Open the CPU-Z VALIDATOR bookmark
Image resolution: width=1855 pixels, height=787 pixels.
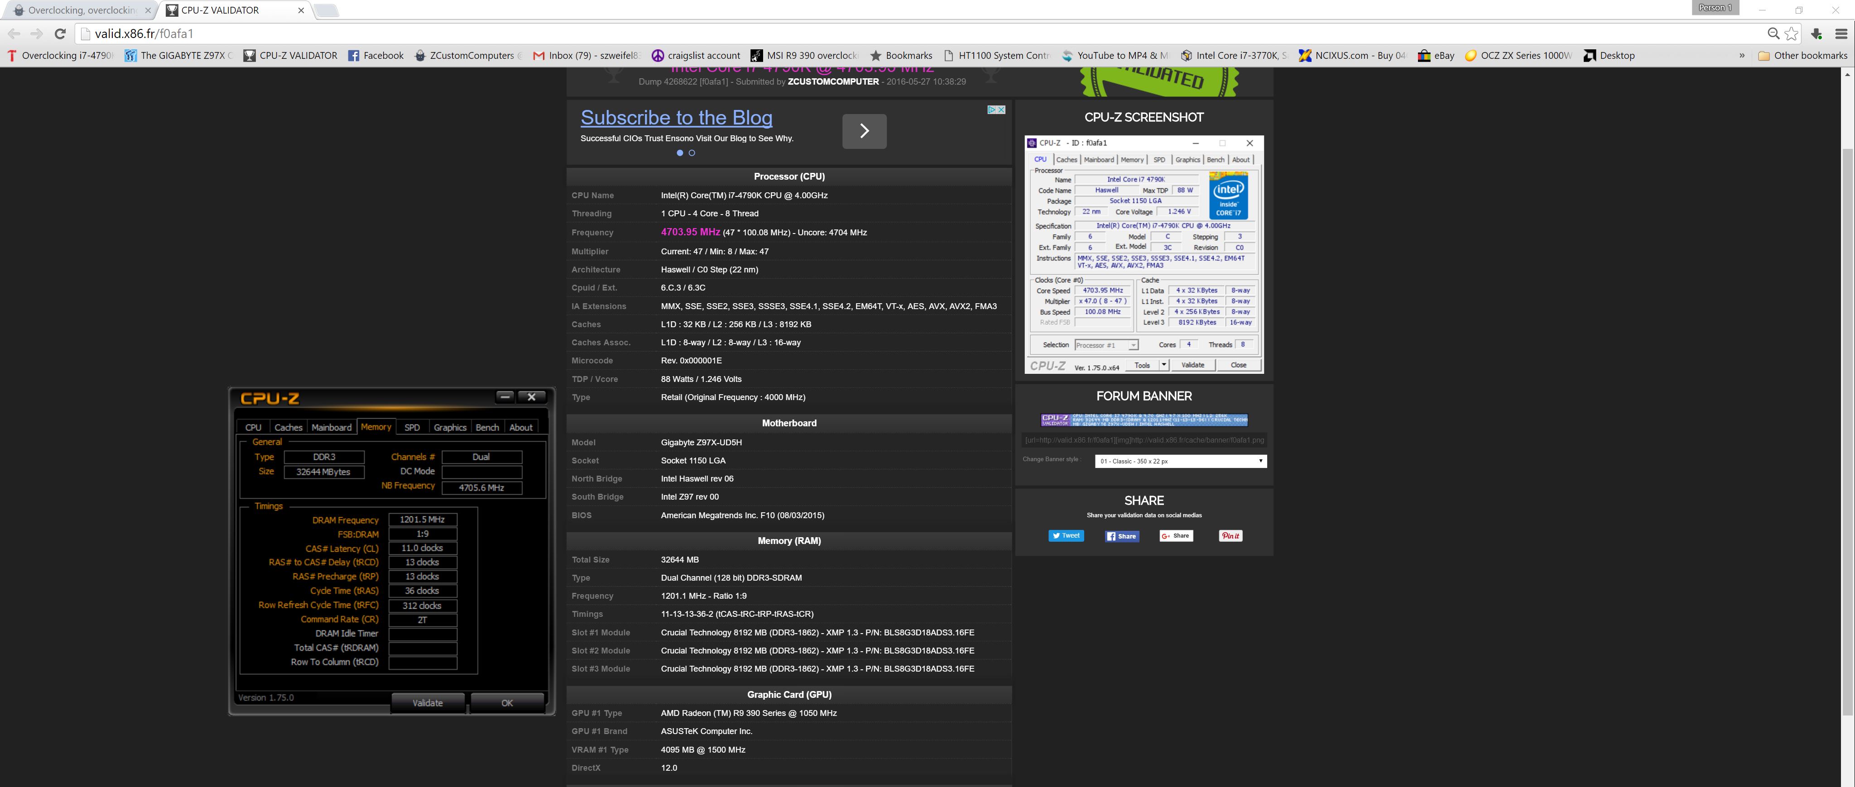pyautogui.click(x=290, y=55)
